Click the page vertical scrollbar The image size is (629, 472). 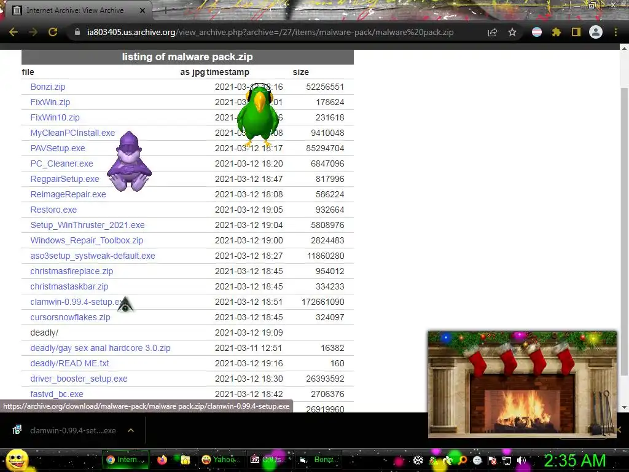point(624,231)
